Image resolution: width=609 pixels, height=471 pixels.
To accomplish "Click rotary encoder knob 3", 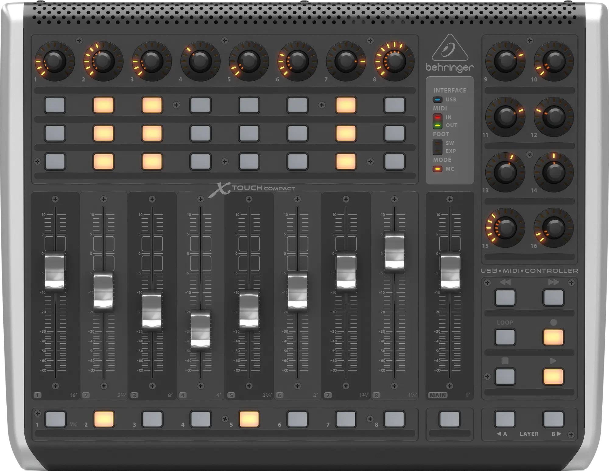I will click(x=152, y=61).
